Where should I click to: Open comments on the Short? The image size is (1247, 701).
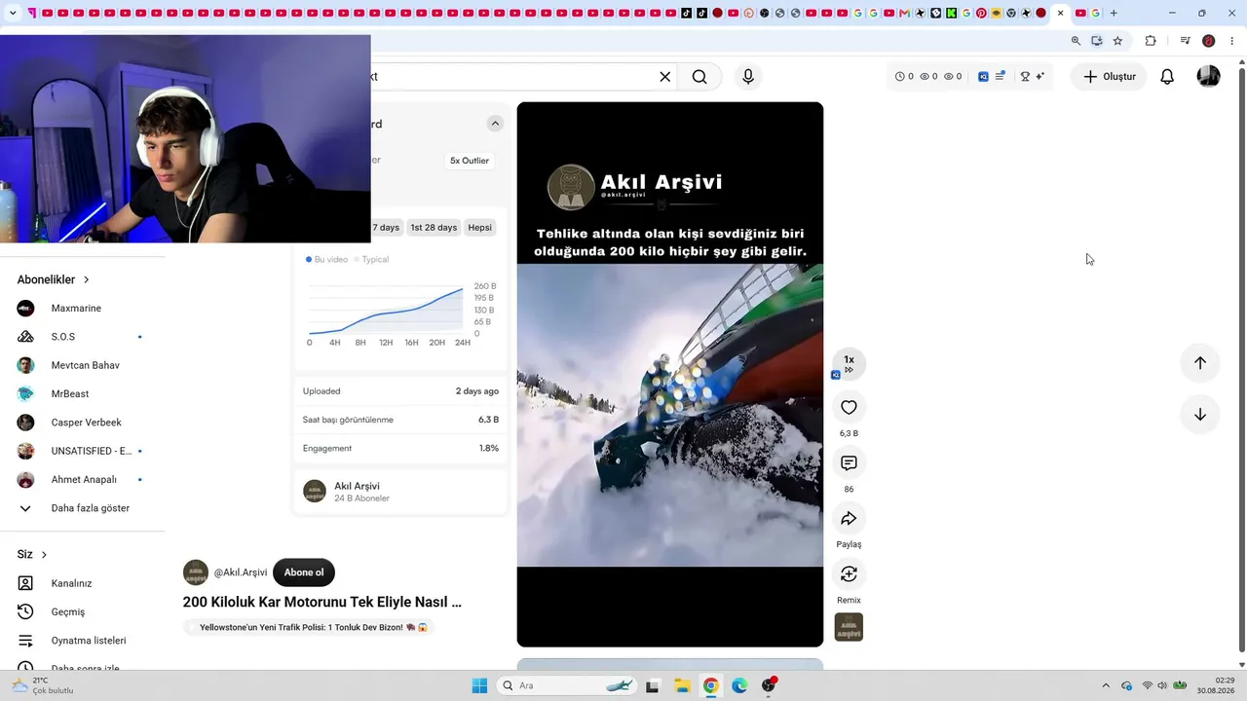[849, 463]
